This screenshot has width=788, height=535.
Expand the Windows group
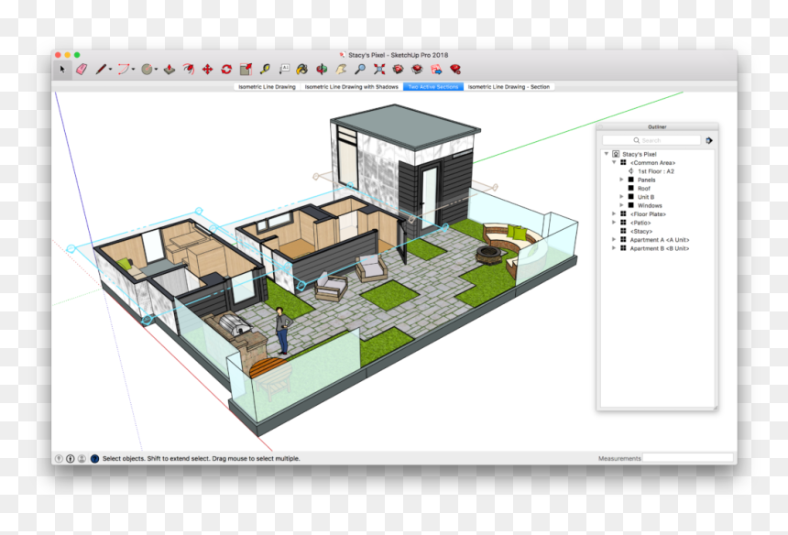click(621, 205)
